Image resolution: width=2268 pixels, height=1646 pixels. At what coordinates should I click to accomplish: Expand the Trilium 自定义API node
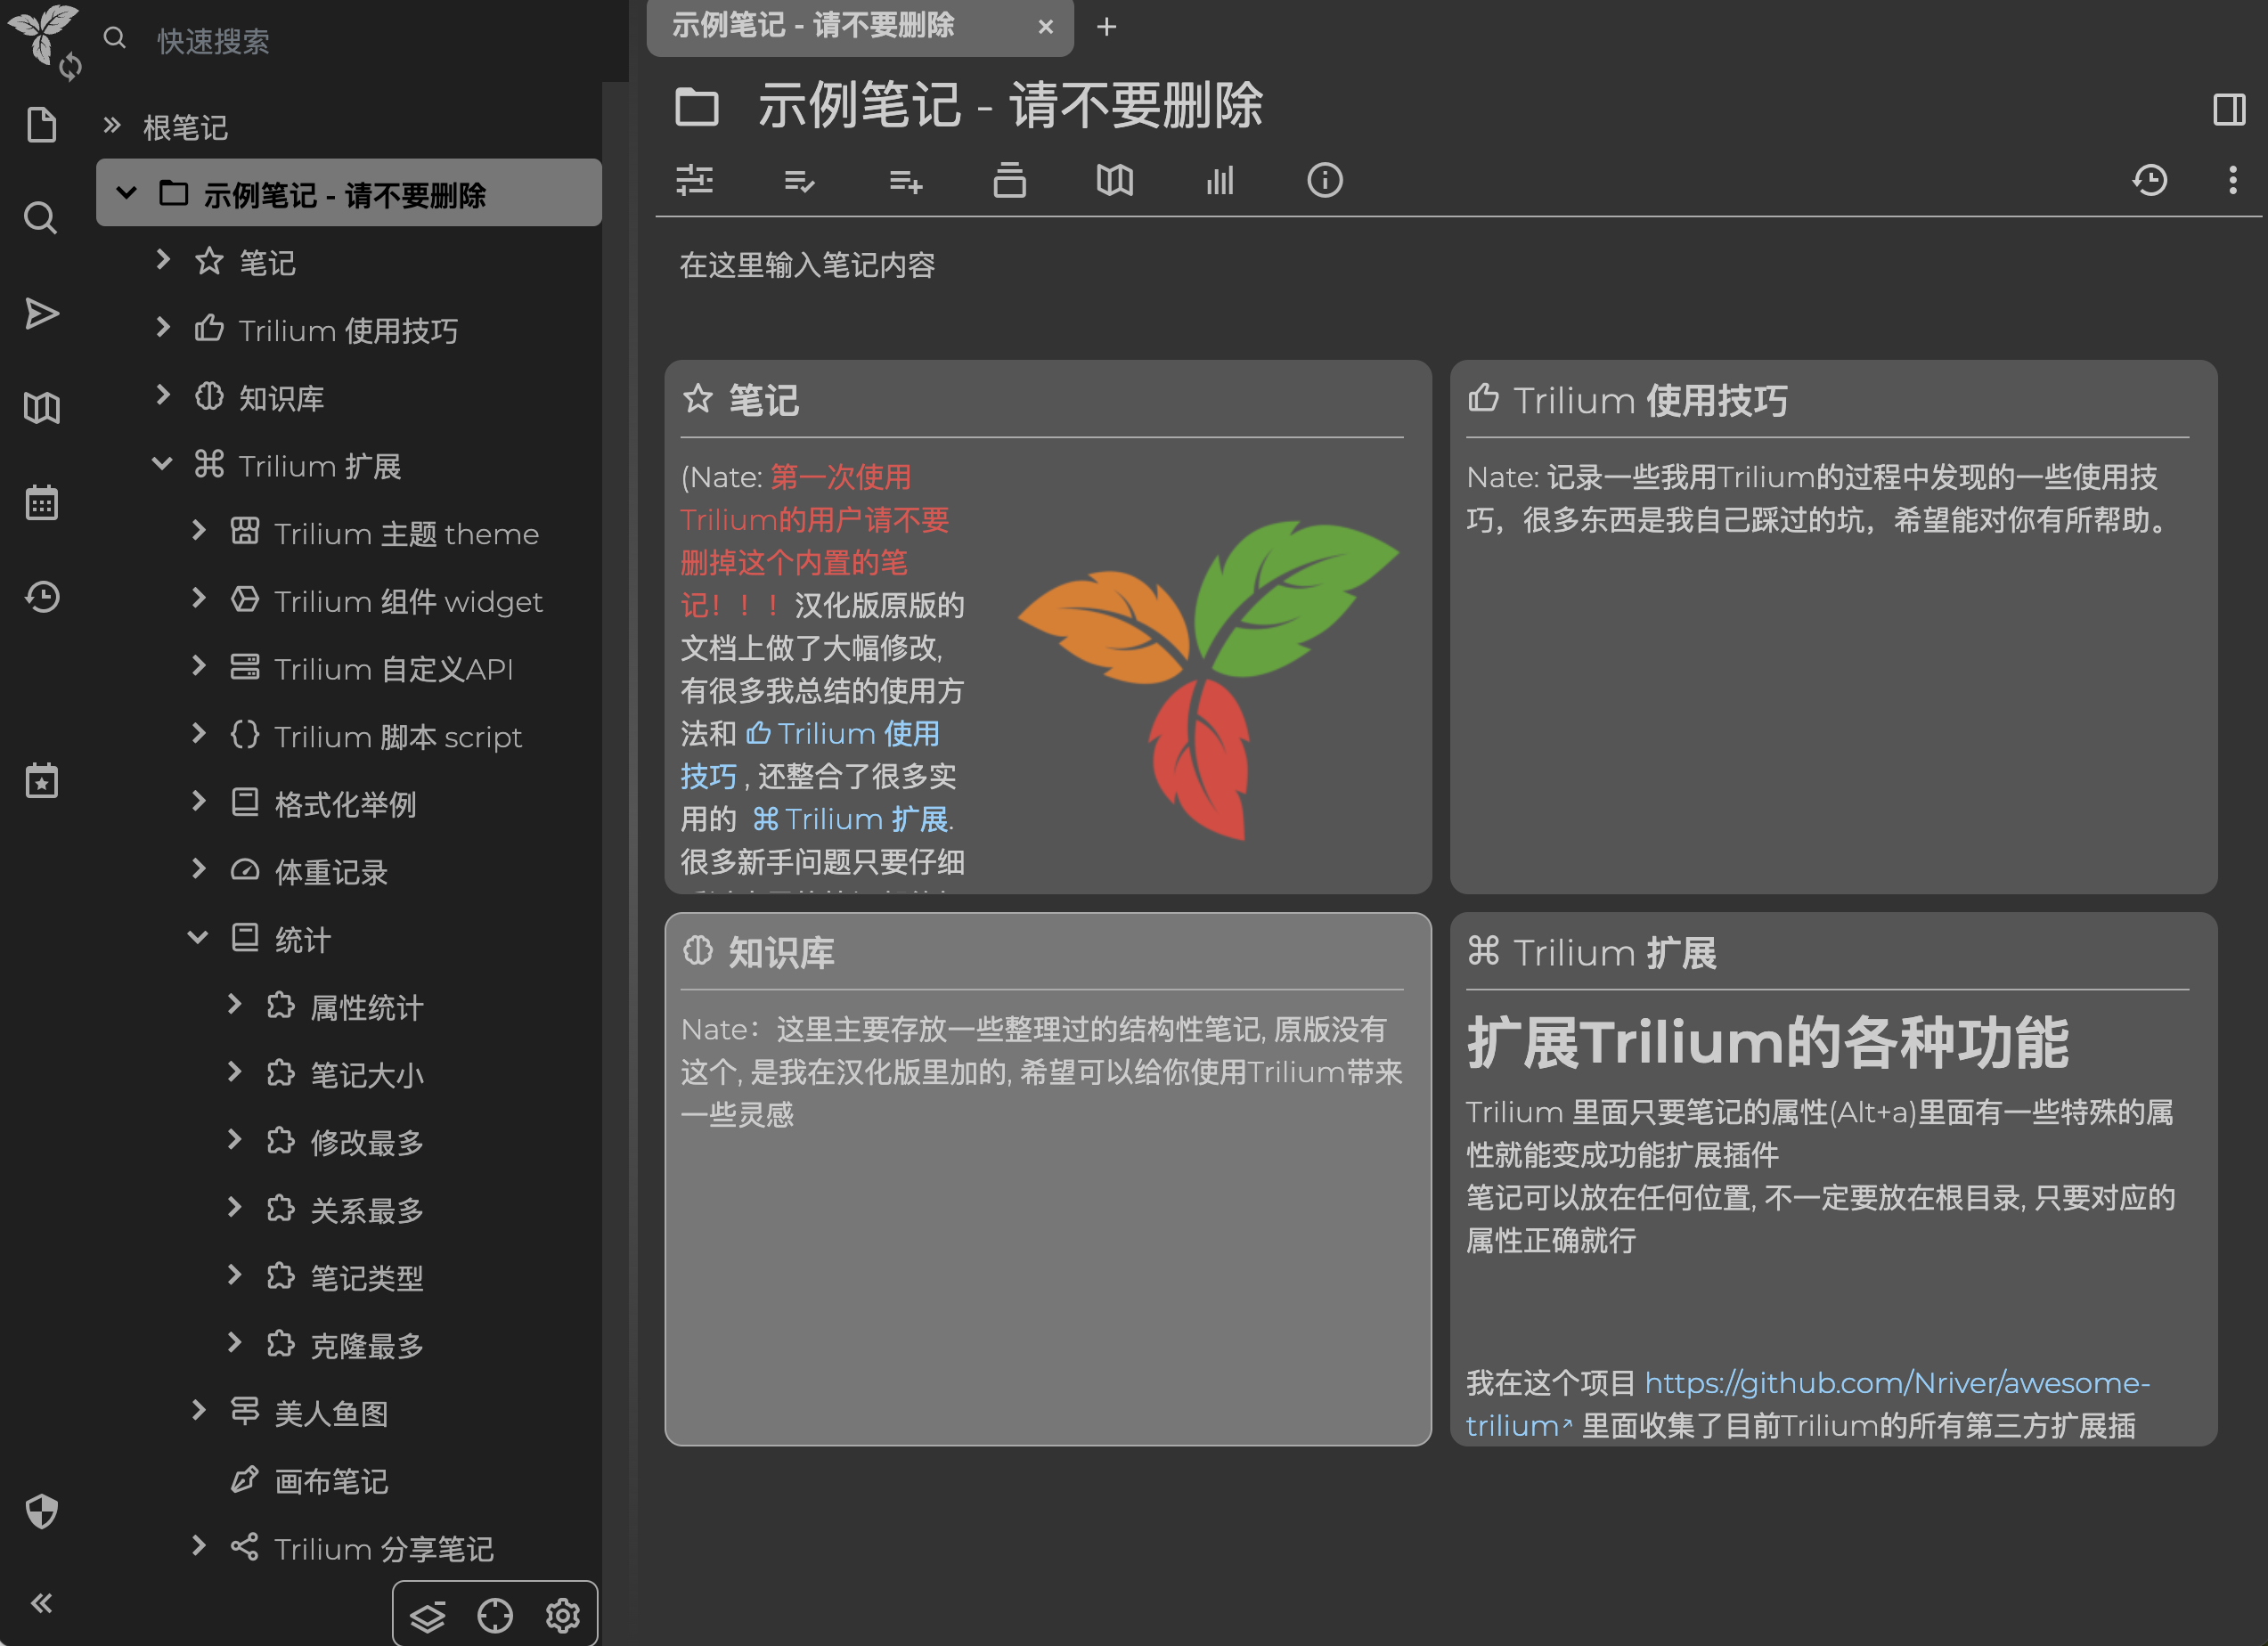pos(199,666)
